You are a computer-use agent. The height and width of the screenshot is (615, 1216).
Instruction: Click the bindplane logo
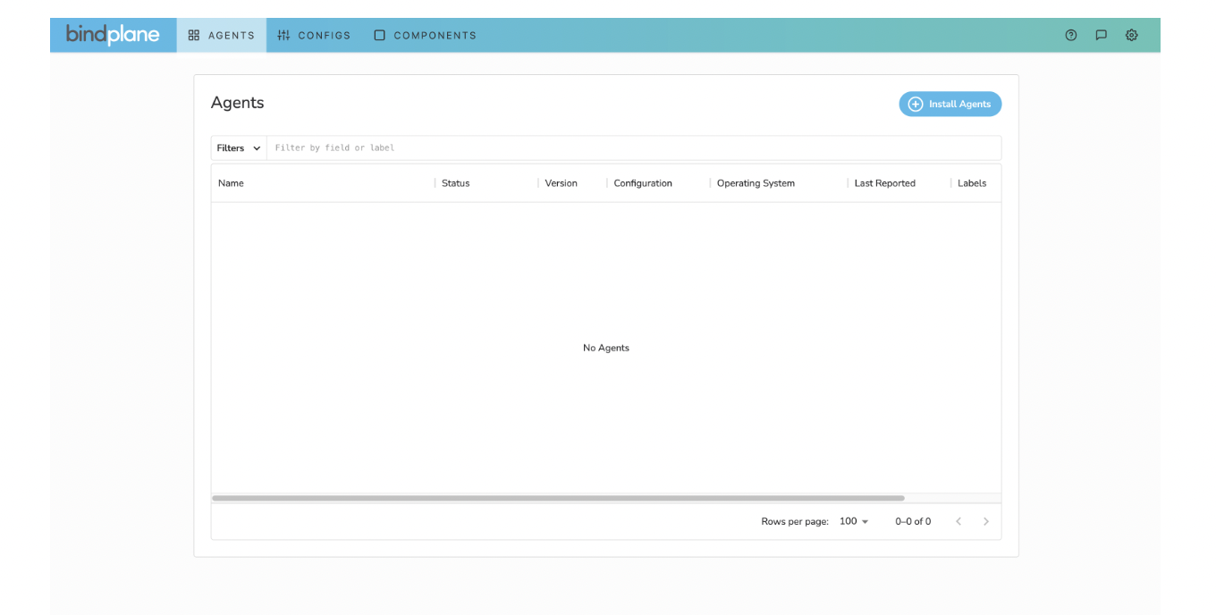tap(113, 35)
